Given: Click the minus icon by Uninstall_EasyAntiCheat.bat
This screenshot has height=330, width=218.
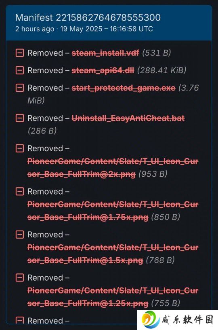Looking at the screenshot, I should (x=19, y=118).
